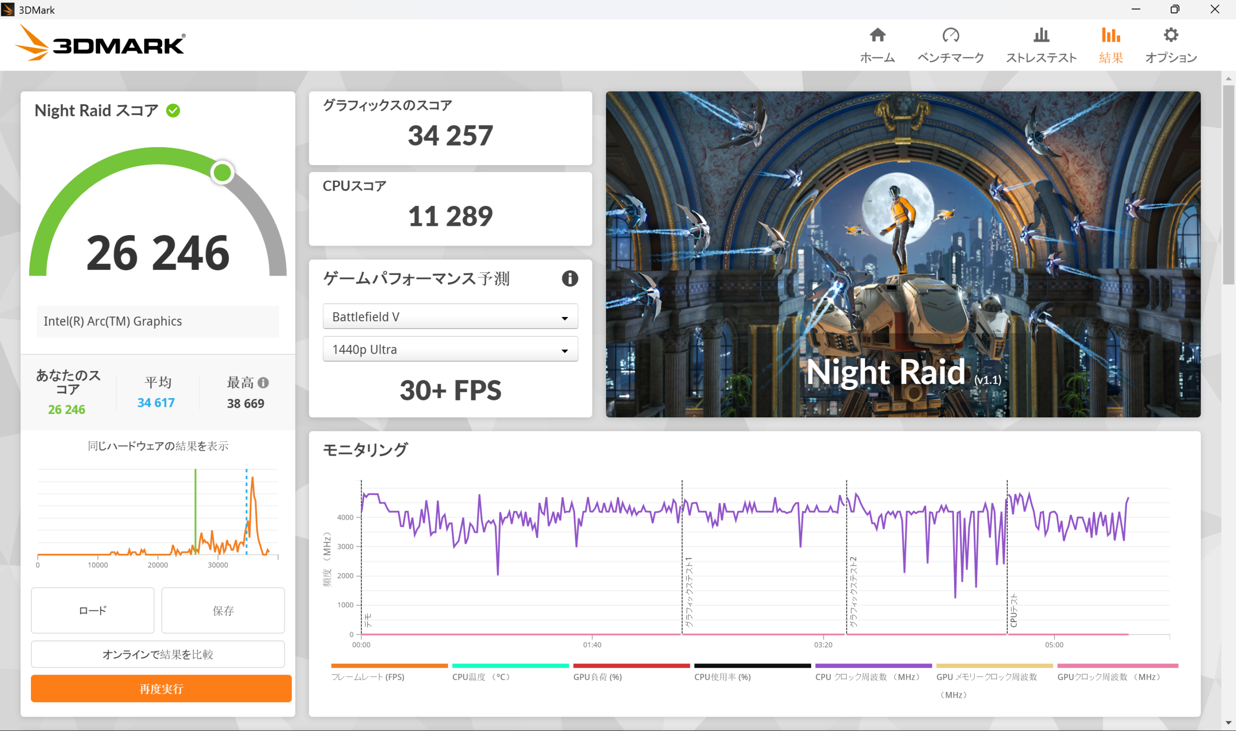This screenshot has width=1236, height=731.
Task: Open オプション gear icon
Action: click(x=1170, y=36)
